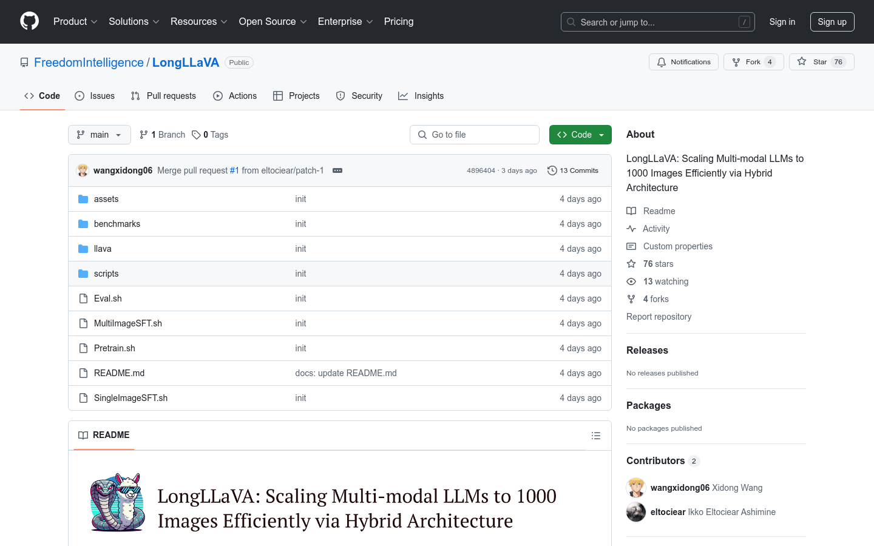Focus the Search or jump to field
Screen dimensions: 874x546
(x=658, y=22)
